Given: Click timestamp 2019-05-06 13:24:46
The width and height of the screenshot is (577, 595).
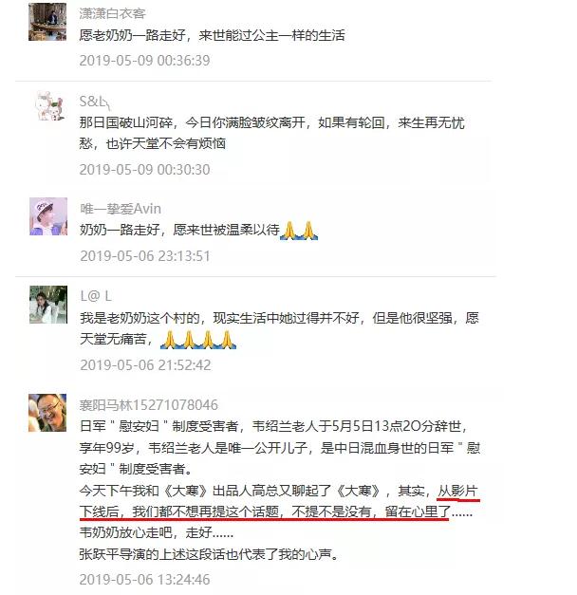Looking at the screenshot, I should (x=144, y=580).
